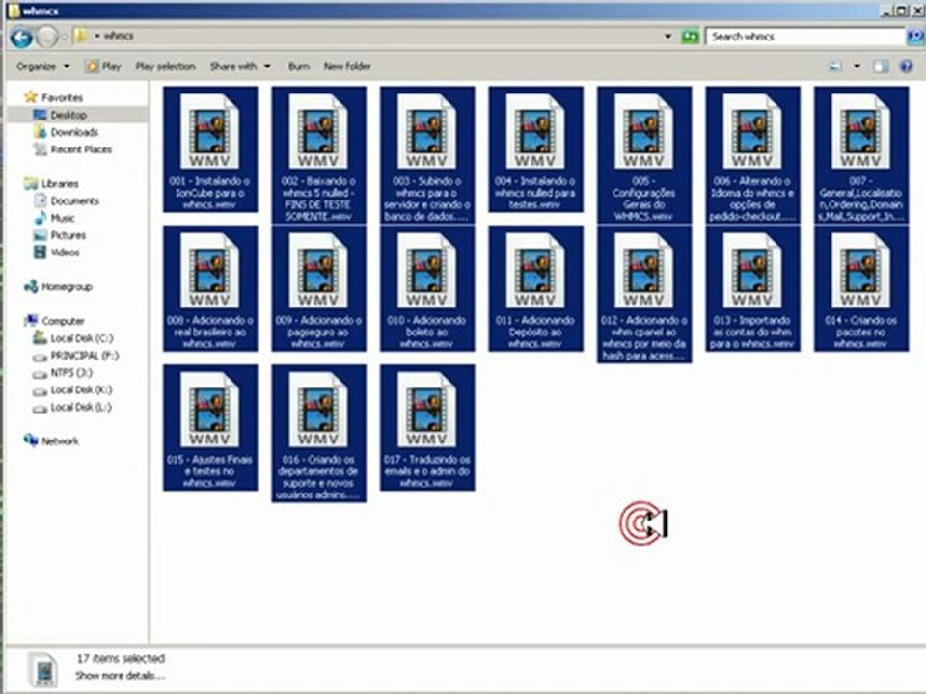Select file 003 - Subindo o whmcs para o servidor
926x694 pixels.
point(427,155)
